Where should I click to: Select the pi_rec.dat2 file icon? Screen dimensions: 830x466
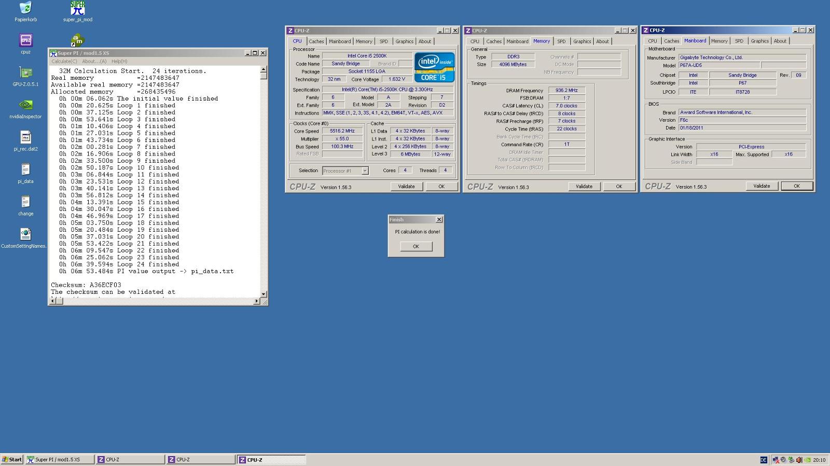pyautogui.click(x=25, y=137)
